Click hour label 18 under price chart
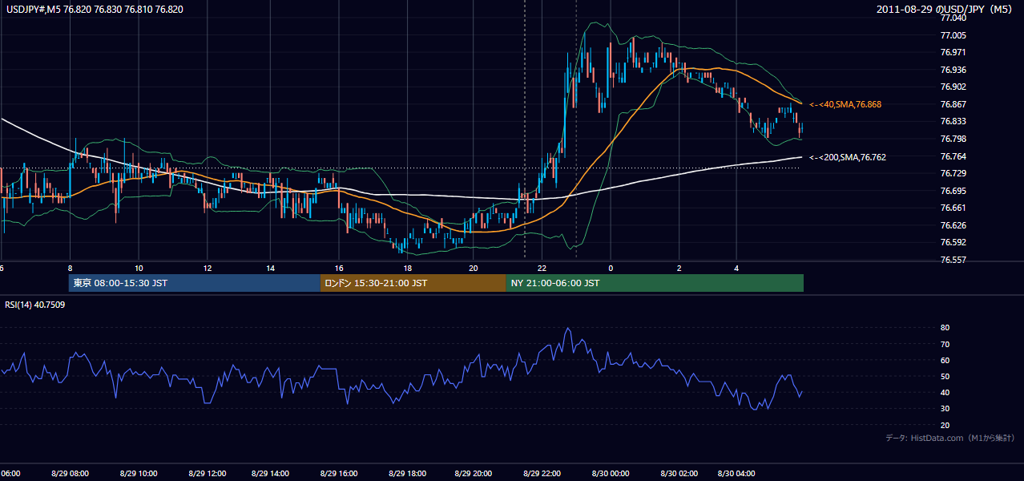The image size is (1024, 481). 407,269
